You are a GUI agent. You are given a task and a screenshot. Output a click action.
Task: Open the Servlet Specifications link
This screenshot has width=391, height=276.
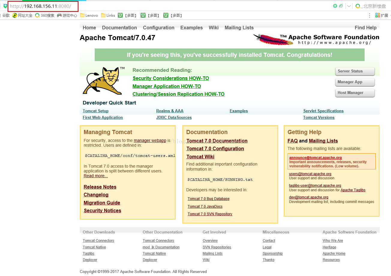[x=324, y=111]
